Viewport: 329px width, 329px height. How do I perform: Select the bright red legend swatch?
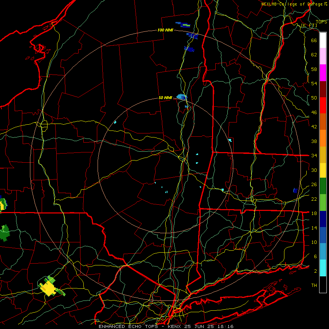323,106
